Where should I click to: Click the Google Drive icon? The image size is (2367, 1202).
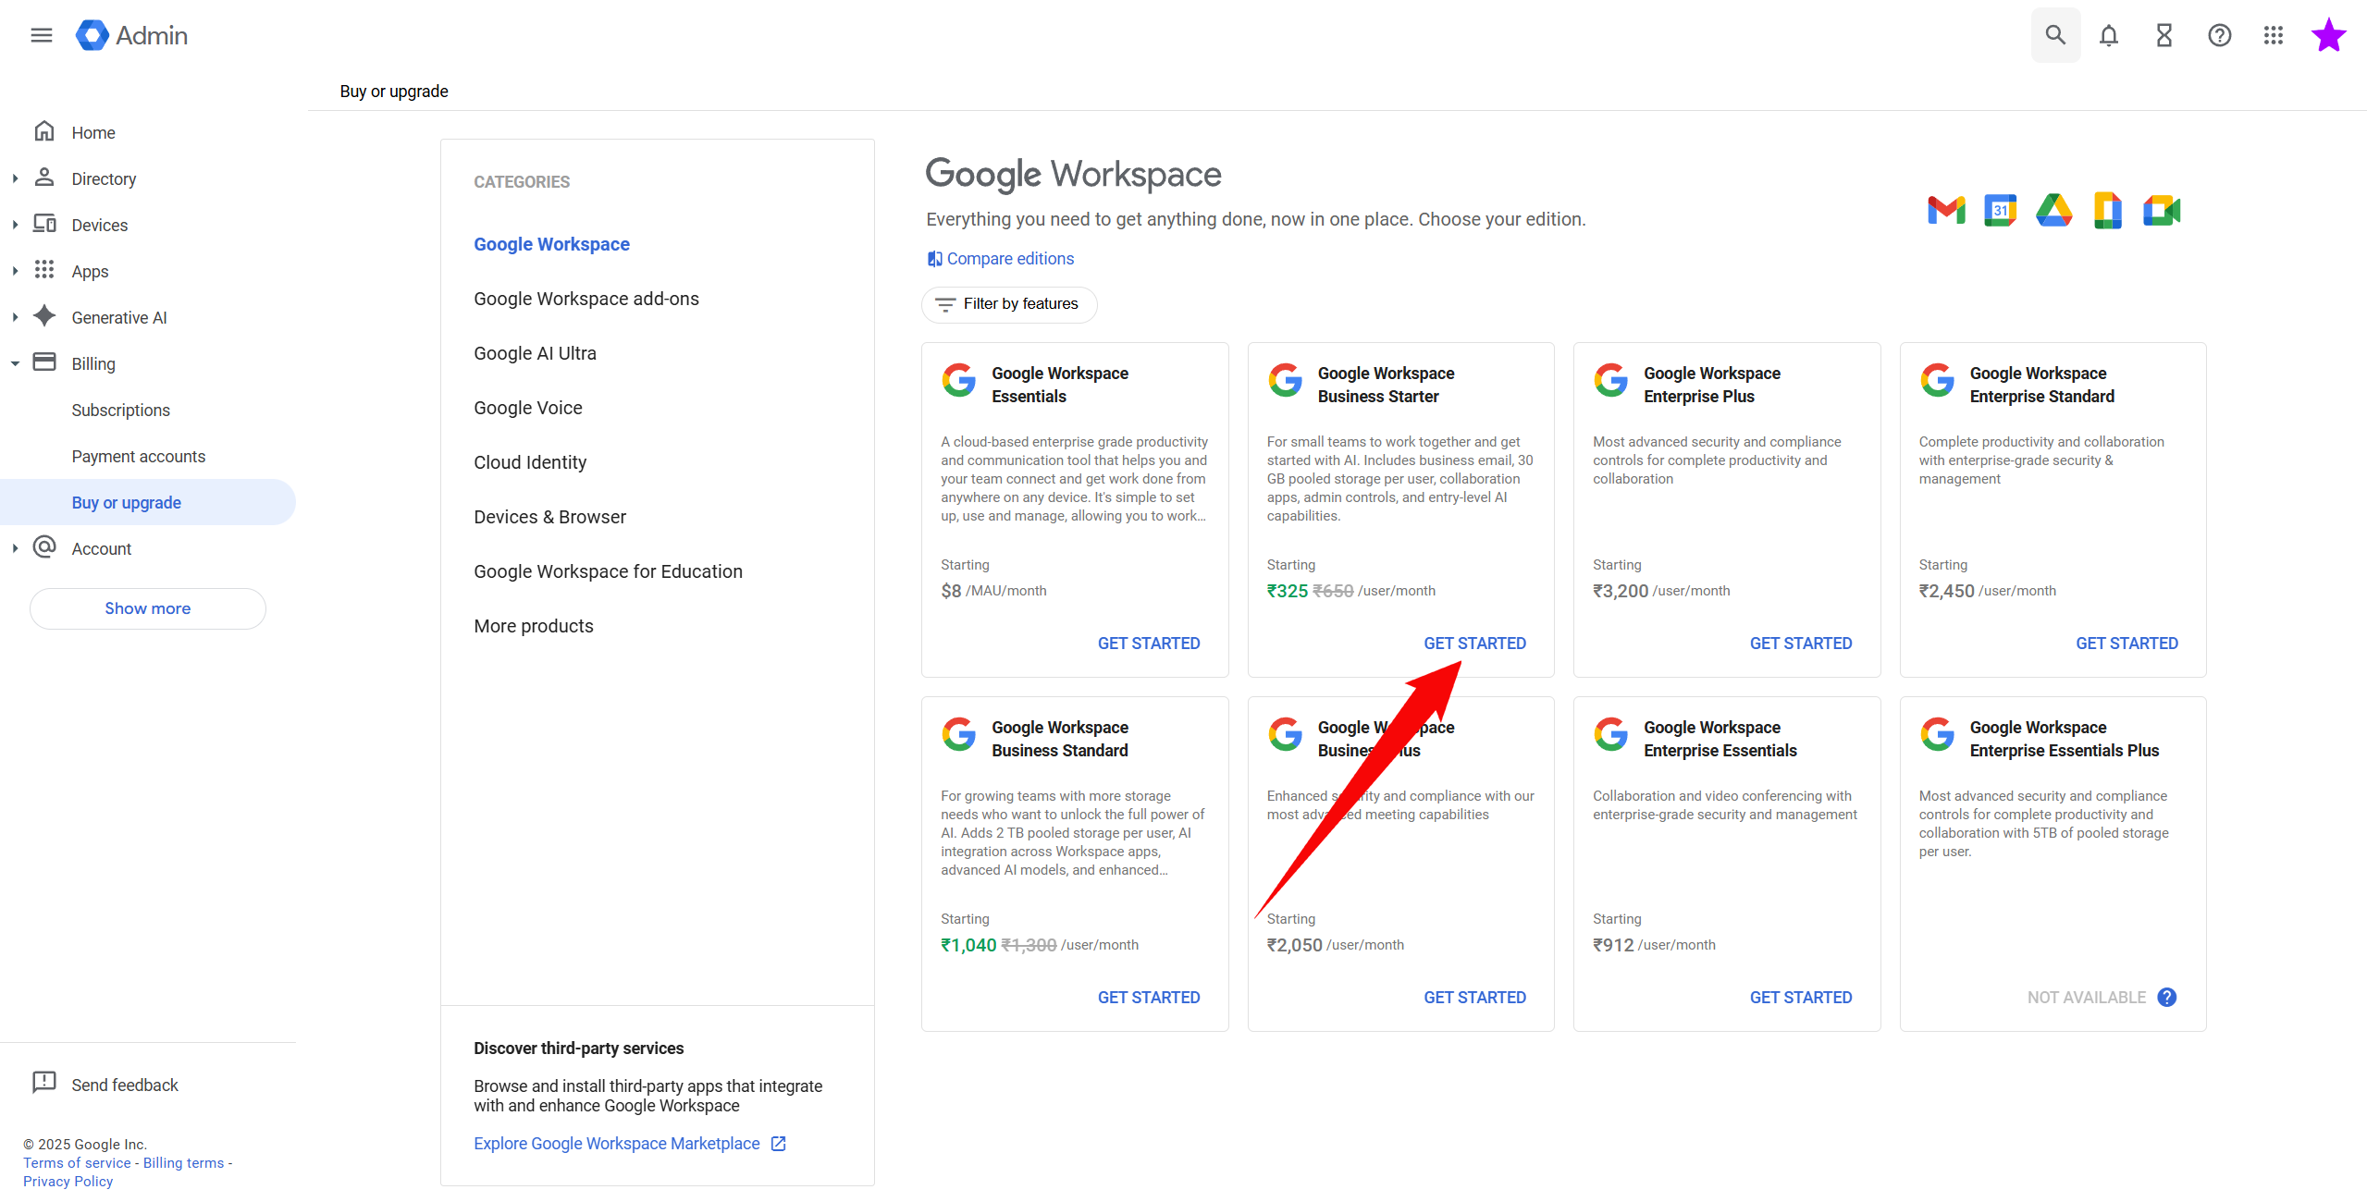click(x=2053, y=210)
